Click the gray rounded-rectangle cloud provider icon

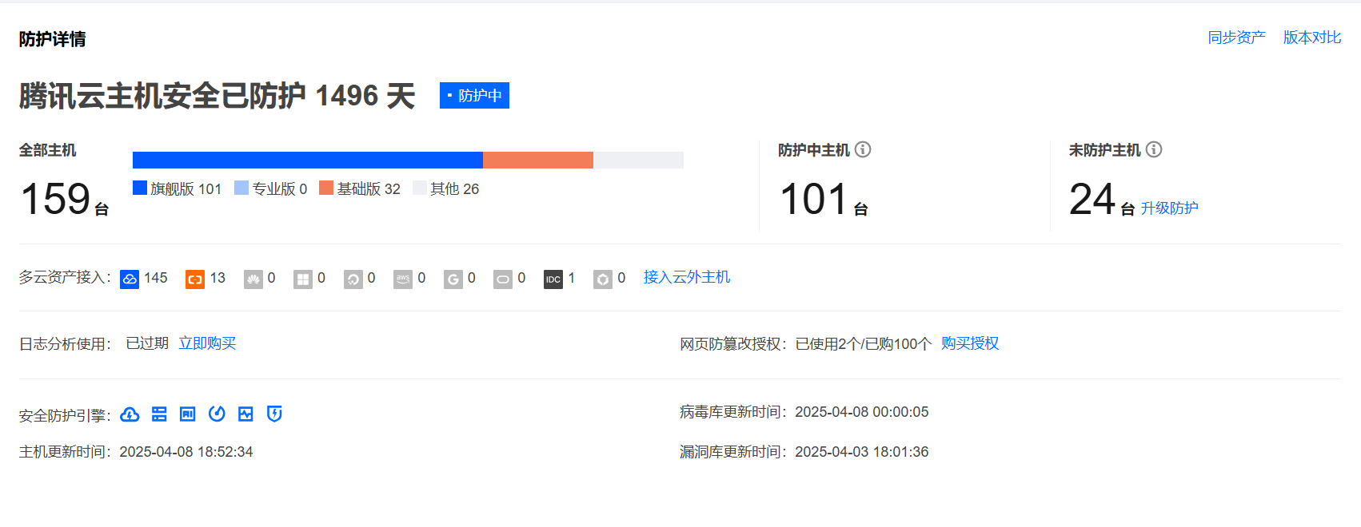click(x=503, y=279)
